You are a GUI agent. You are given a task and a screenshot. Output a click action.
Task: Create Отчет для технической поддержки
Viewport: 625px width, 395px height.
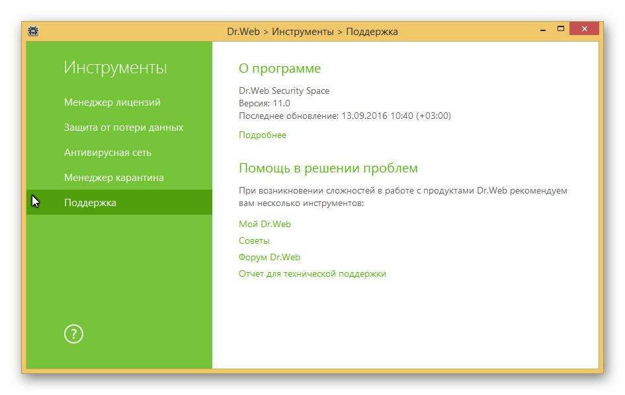point(312,274)
